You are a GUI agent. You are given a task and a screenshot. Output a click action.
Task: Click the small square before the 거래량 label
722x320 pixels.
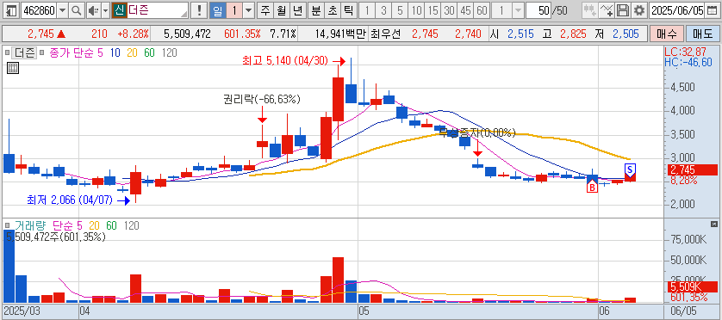8,225
